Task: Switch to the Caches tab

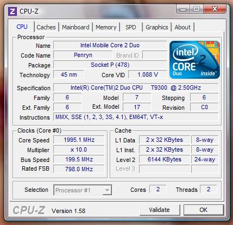Action: point(46,27)
